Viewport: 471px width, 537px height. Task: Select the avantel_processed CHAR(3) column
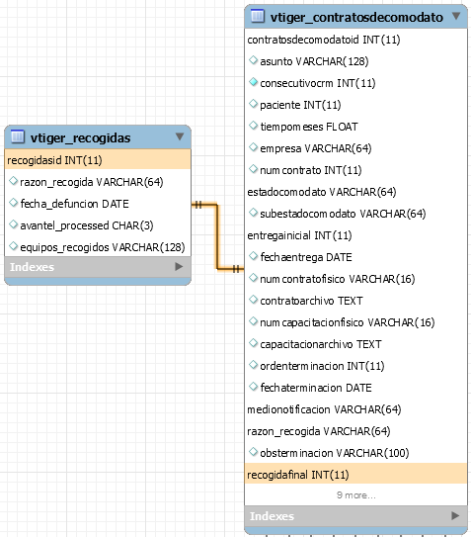point(98,225)
